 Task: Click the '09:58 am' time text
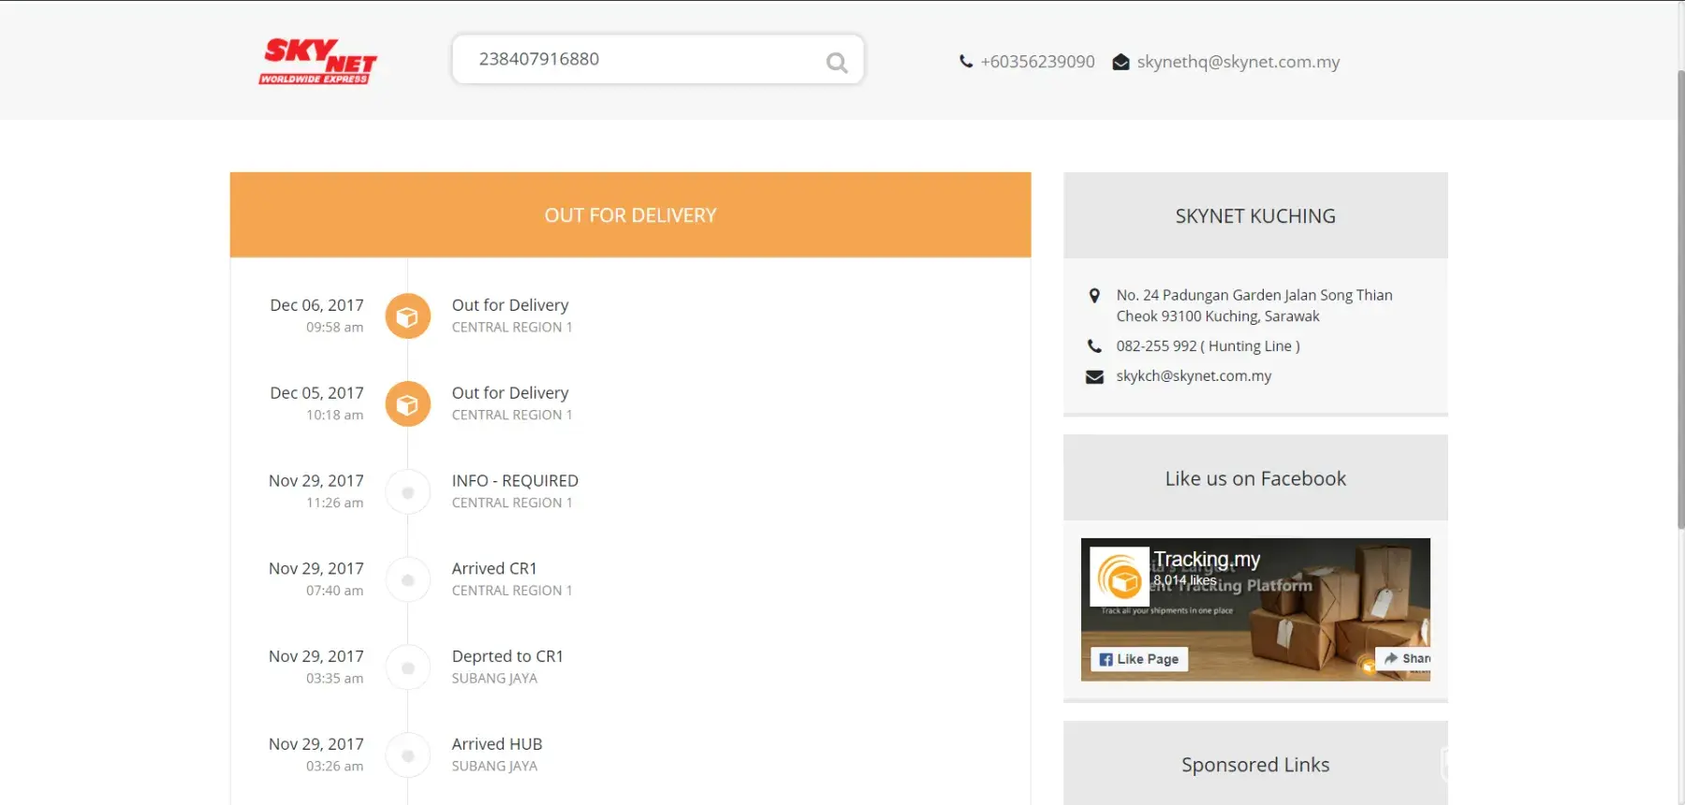point(334,328)
